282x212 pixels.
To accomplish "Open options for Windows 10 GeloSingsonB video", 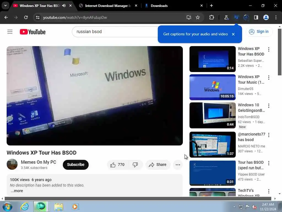I will coord(269,106).
